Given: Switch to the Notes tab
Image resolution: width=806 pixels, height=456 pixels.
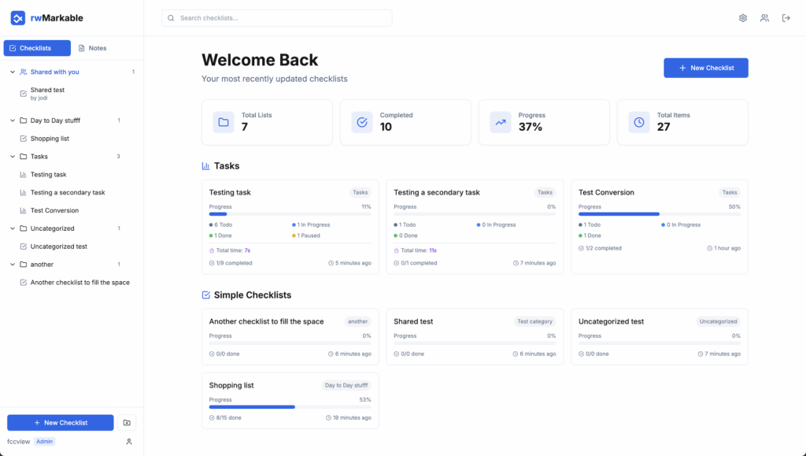Looking at the screenshot, I should (92, 48).
